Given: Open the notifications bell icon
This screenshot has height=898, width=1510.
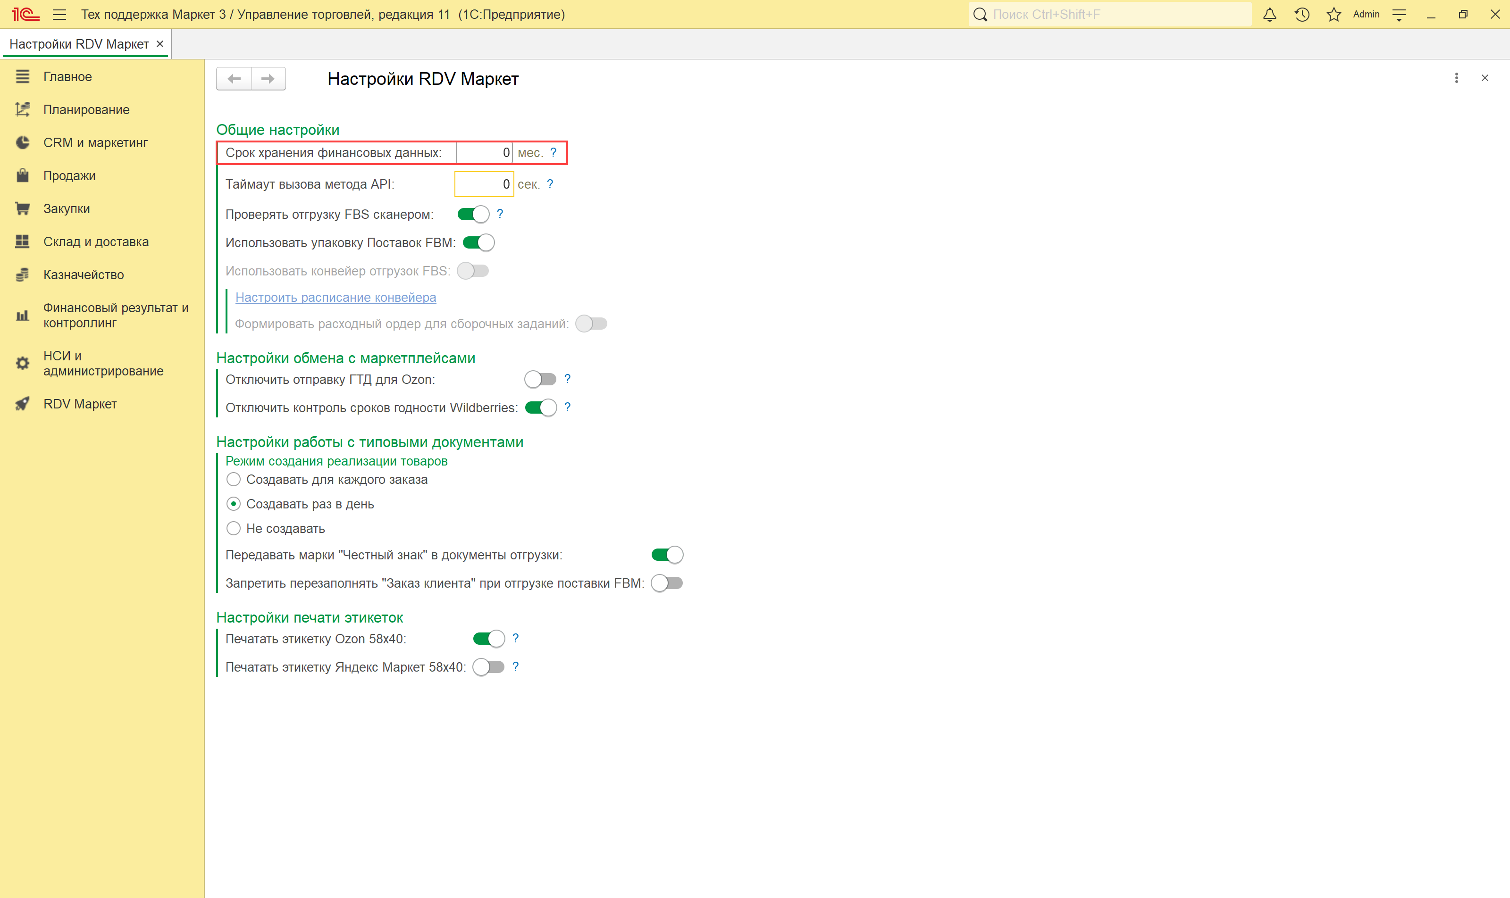Looking at the screenshot, I should coord(1270,15).
